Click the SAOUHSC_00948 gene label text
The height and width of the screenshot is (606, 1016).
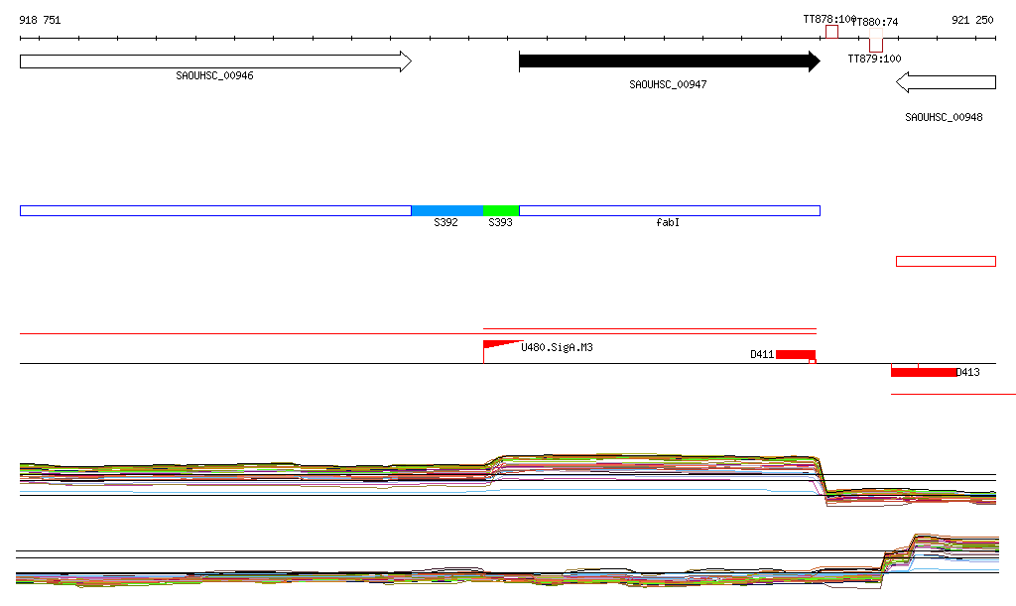tap(944, 117)
